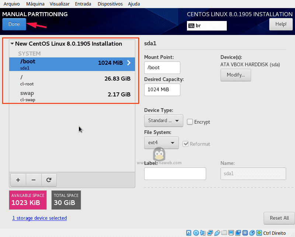Click the Modify... device button

point(236,75)
